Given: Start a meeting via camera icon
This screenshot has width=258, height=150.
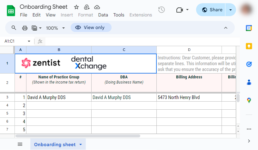Looking at the screenshot, I should [x=180, y=10].
